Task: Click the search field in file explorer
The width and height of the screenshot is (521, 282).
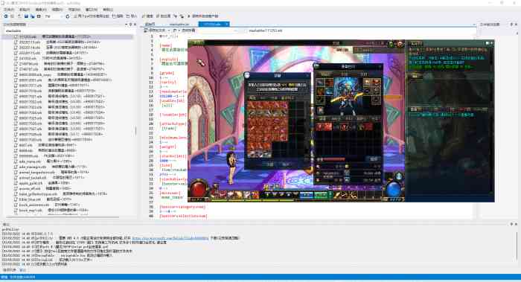Action: (x=68, y=31)
